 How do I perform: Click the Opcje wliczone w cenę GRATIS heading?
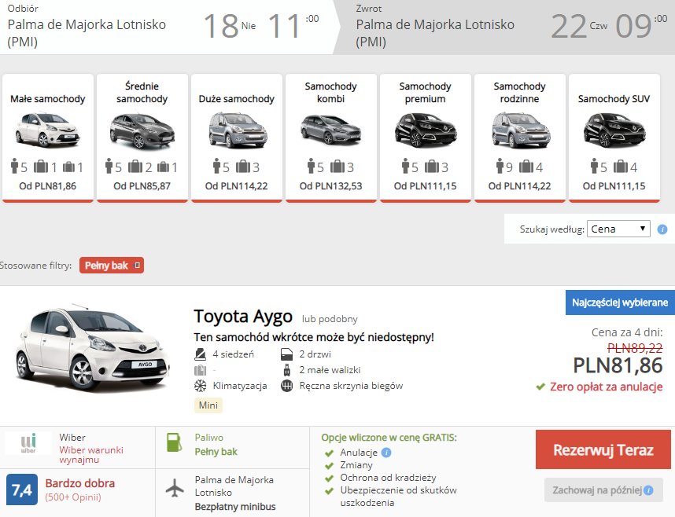coord(389,438)
